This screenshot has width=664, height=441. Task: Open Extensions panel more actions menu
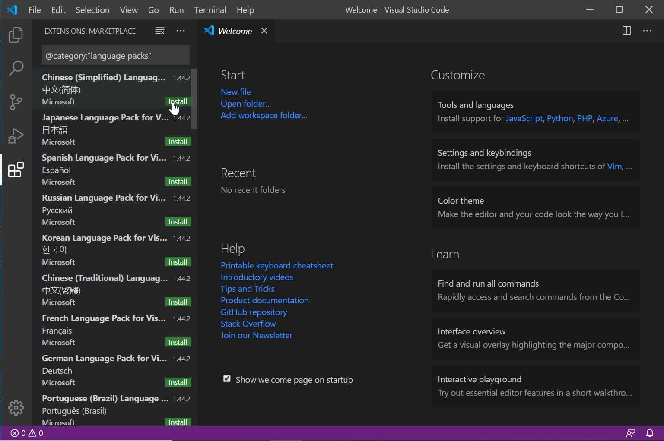pos(181,31)
